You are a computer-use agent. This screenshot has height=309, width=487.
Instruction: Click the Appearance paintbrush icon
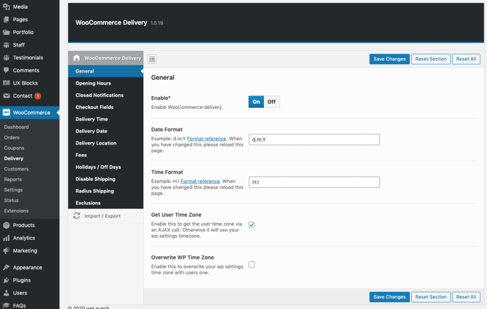pyautogui.click(x=6, y=267)
